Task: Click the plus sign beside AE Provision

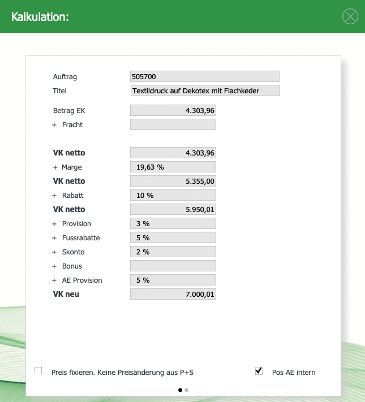Action: [x=54, y=280]
